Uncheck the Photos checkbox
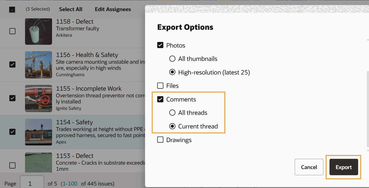 point(160,45)
